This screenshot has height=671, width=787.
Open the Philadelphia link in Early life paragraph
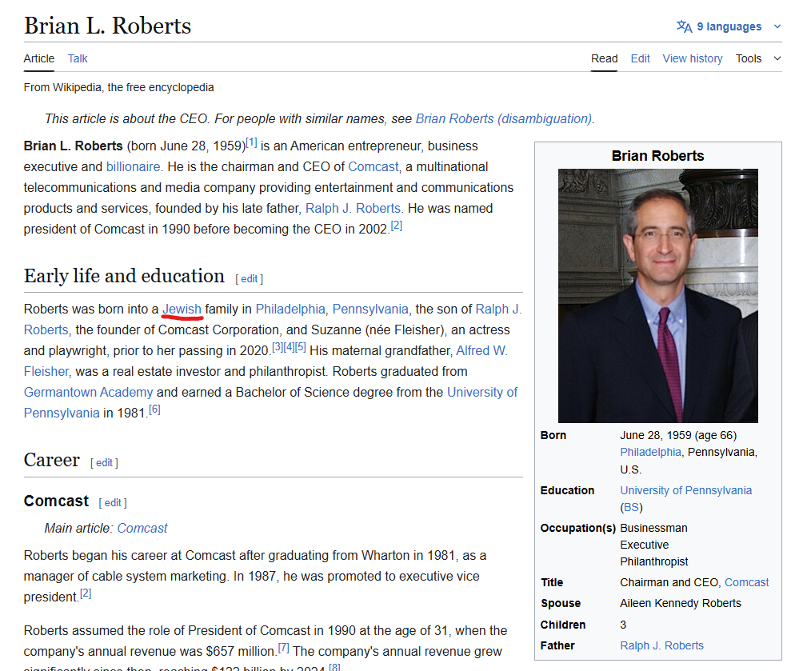290,310
